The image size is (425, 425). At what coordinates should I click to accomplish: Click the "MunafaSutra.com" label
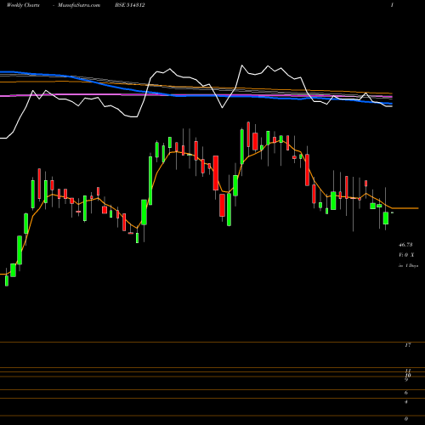[79, 5]
